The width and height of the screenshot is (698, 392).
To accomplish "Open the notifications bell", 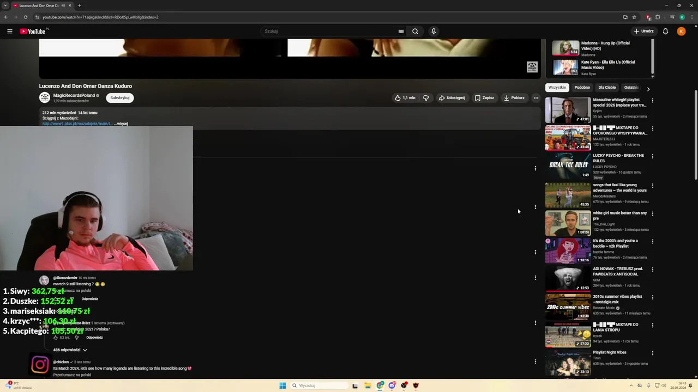I will (x=665, y=31).
